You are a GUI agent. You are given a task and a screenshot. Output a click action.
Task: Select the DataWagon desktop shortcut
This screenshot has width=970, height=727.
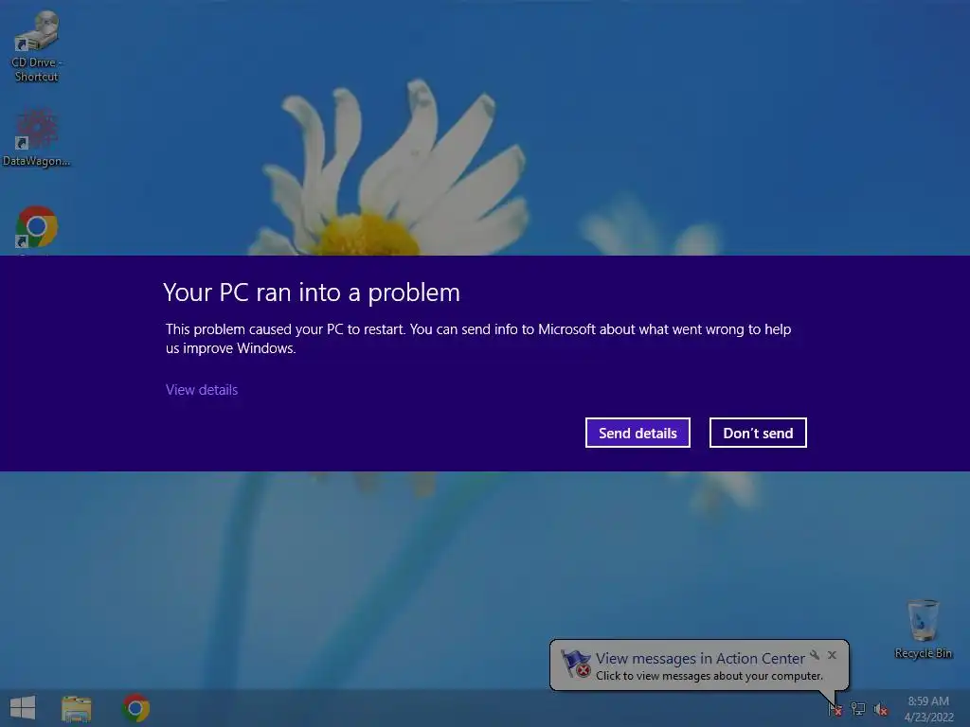[36, 138]
